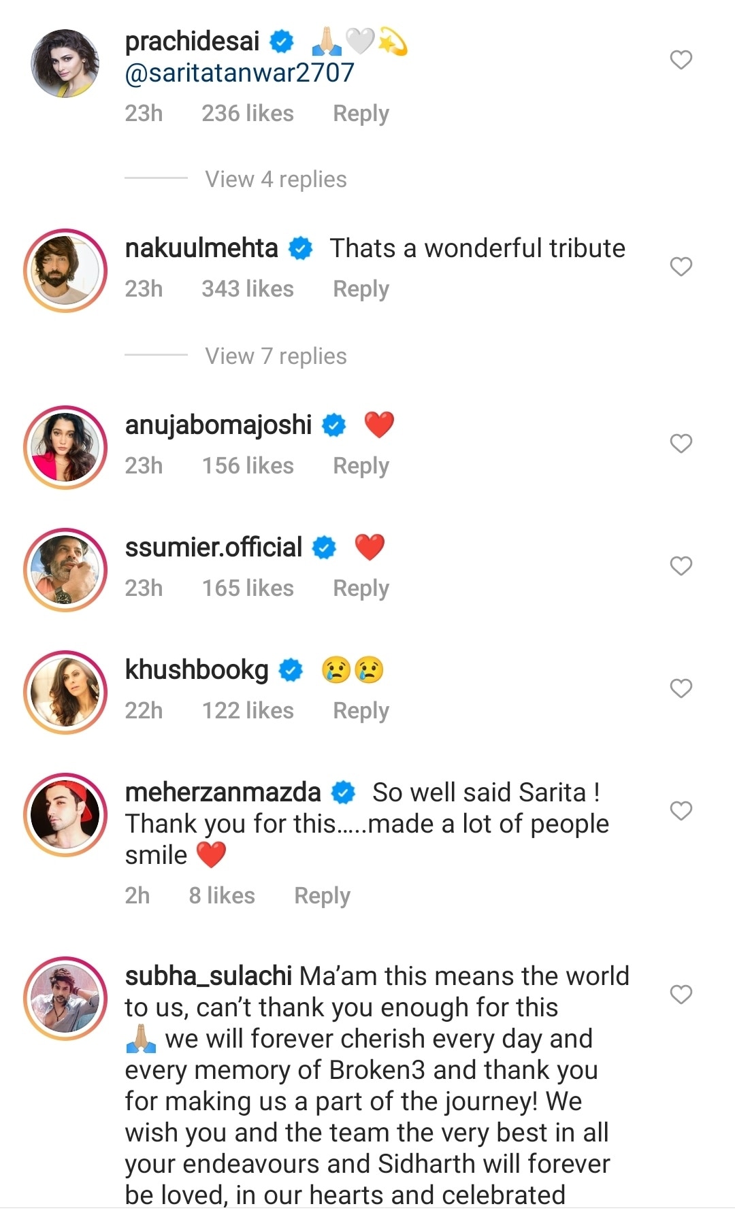Reply to nakuulmehta's wonderful tribute comment
The height and width of the screenshot is (1217, 735).
coord(361,289)
